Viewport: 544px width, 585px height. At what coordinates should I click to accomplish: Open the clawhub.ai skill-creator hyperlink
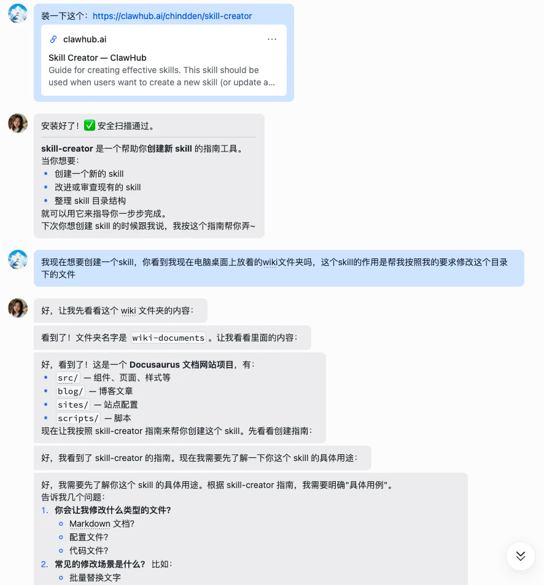(172, 16)
